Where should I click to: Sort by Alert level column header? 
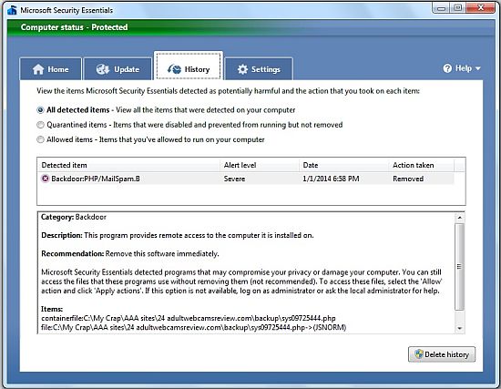click(260, 165)
